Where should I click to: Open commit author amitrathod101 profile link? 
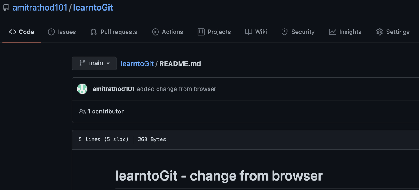(x=114, y=89)
